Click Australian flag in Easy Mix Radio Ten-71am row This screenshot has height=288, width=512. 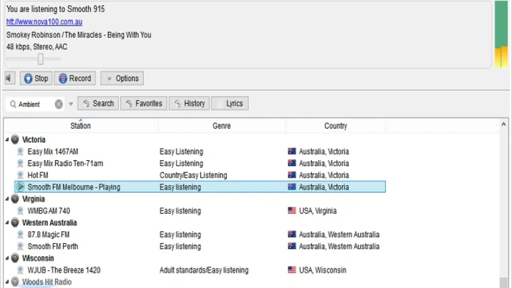292,163
